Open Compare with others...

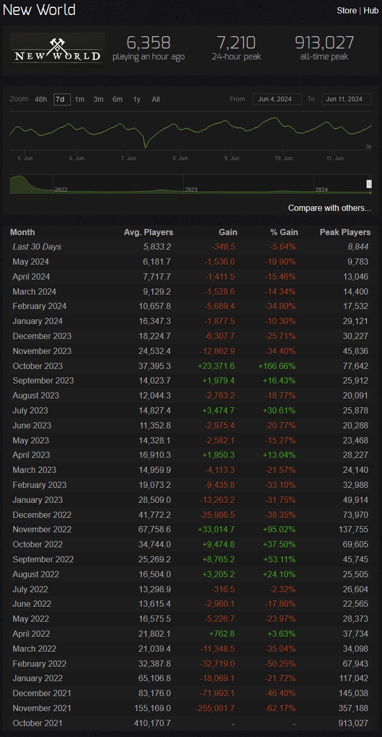[x=329, y=208]
